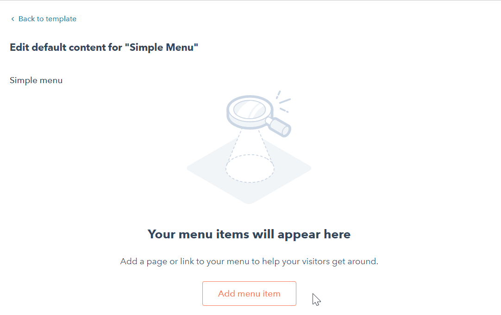
Task: Click the quoted "Simple Menu" name in the title
Action: click(162, 47)
